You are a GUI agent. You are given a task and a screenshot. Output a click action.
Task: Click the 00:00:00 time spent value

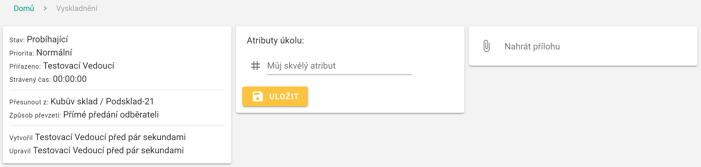click(70, 79)
